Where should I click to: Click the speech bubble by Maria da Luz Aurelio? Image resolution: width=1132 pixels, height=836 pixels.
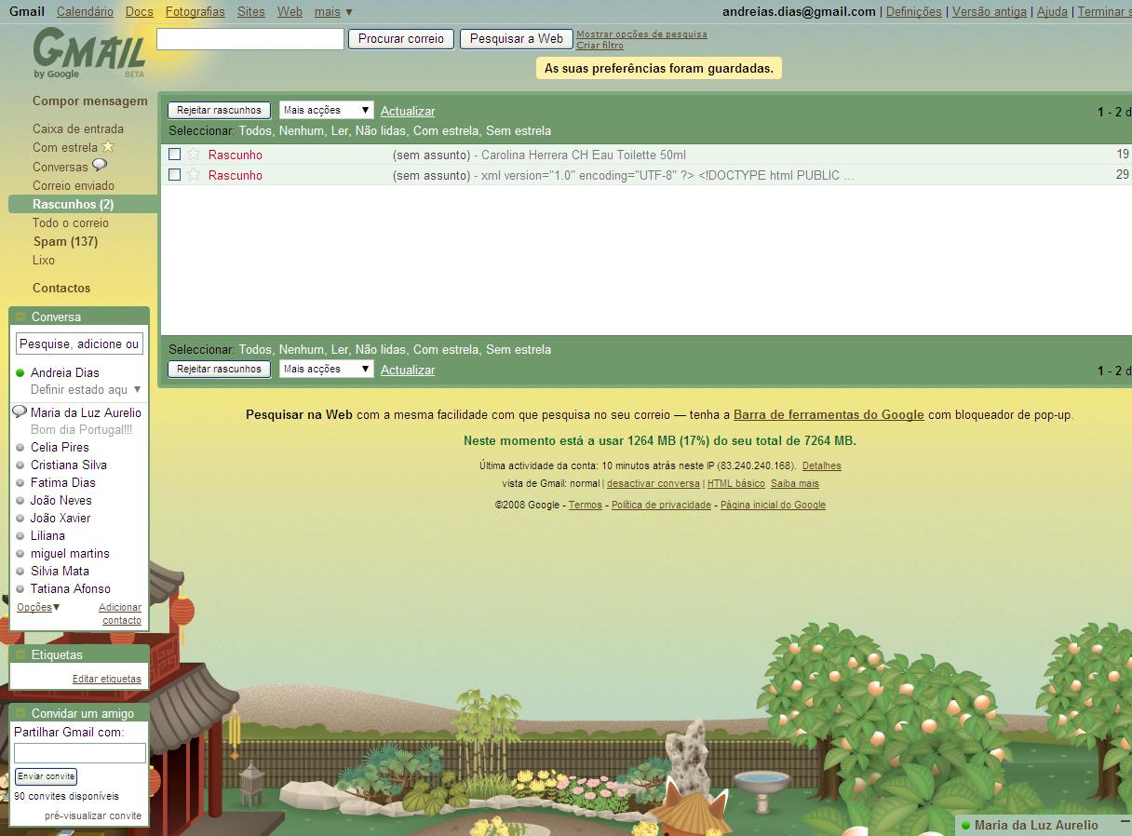pos(20,411)
